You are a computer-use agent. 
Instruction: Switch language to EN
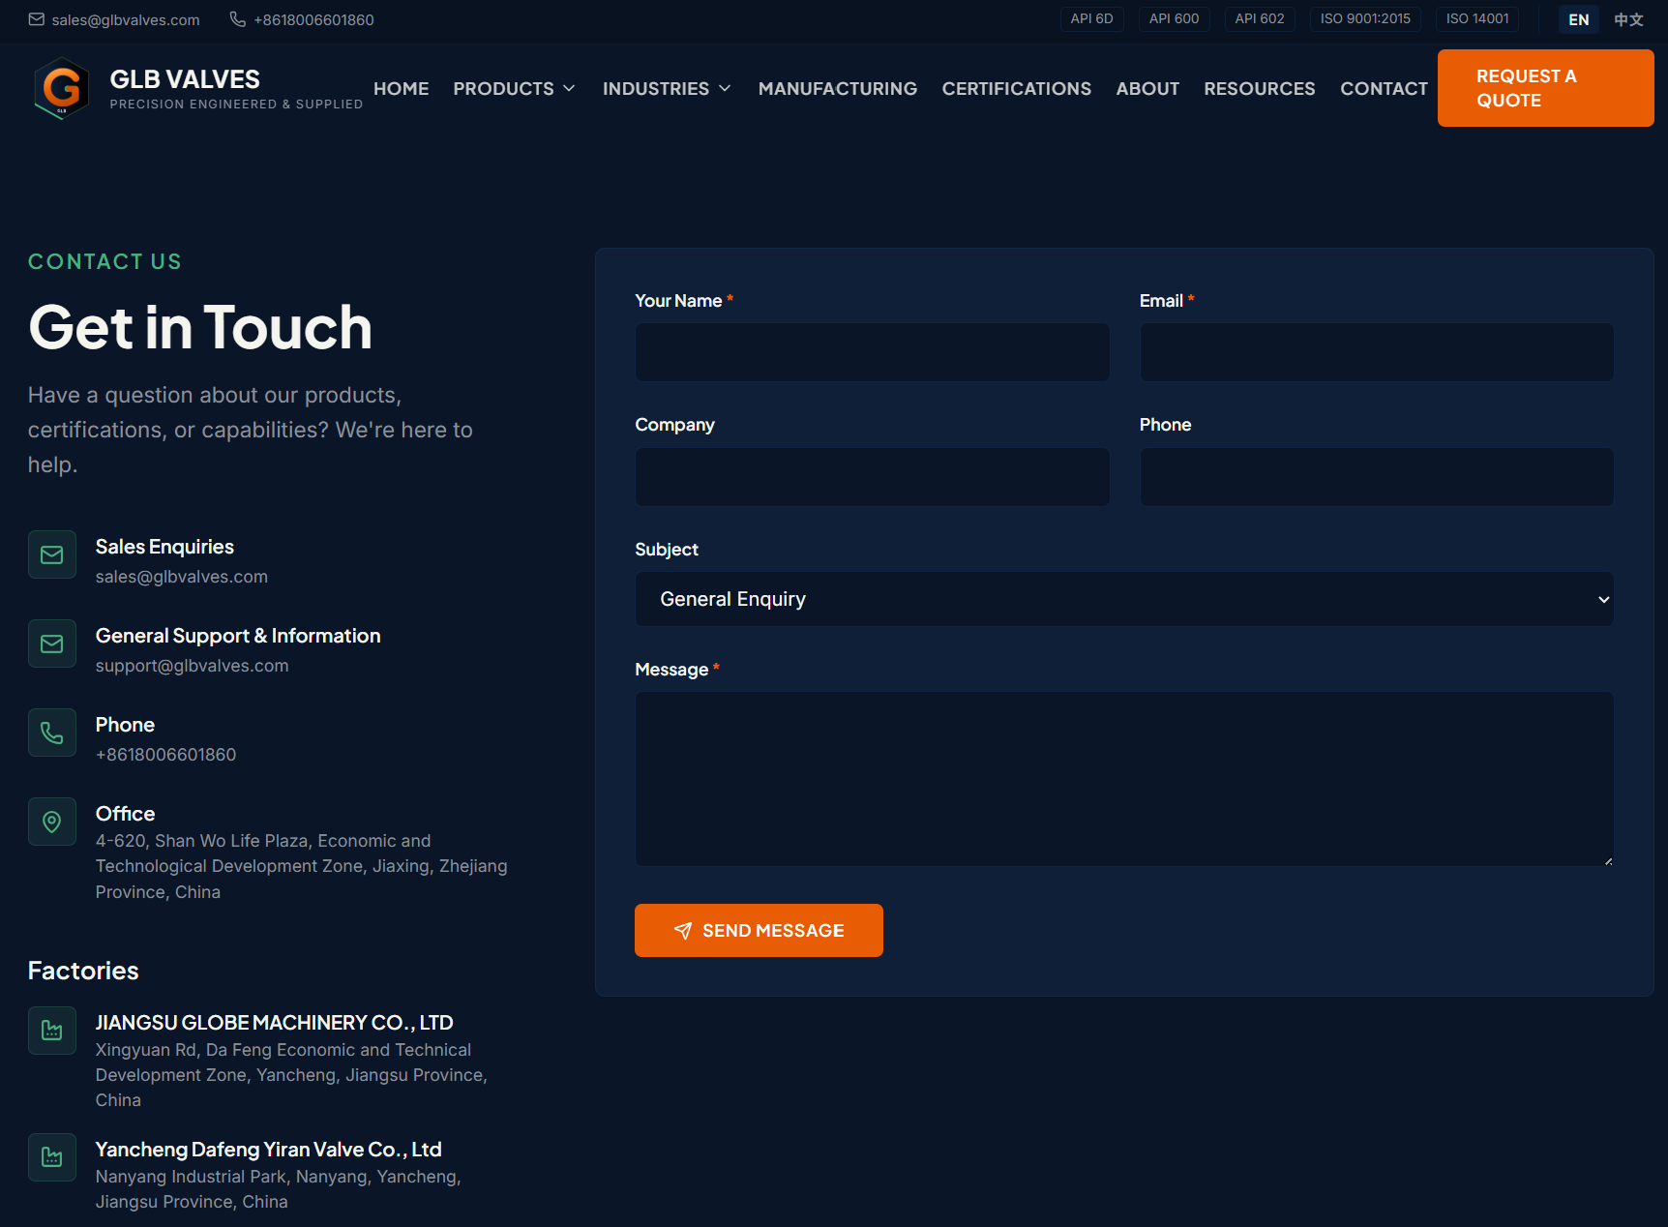pyautogui.click(x=1578, y=19)
